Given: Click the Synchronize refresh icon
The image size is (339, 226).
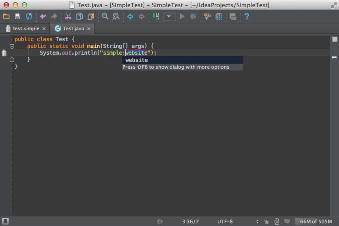Looking at the screenshot, I should pyautogui.click(x=29, y=16).
